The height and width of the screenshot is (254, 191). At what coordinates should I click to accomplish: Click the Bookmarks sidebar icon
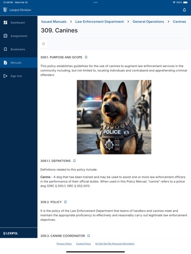coord(5,49)
